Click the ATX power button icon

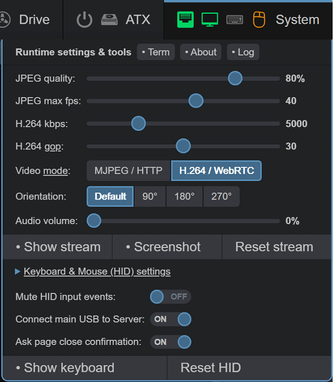(x=84, y=20)
